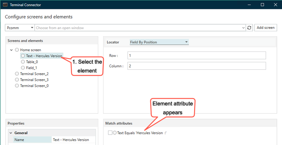The width and height of the screenshot is (282, 145).
Task: Click the Field_1 tree item label
Action: 32,68
